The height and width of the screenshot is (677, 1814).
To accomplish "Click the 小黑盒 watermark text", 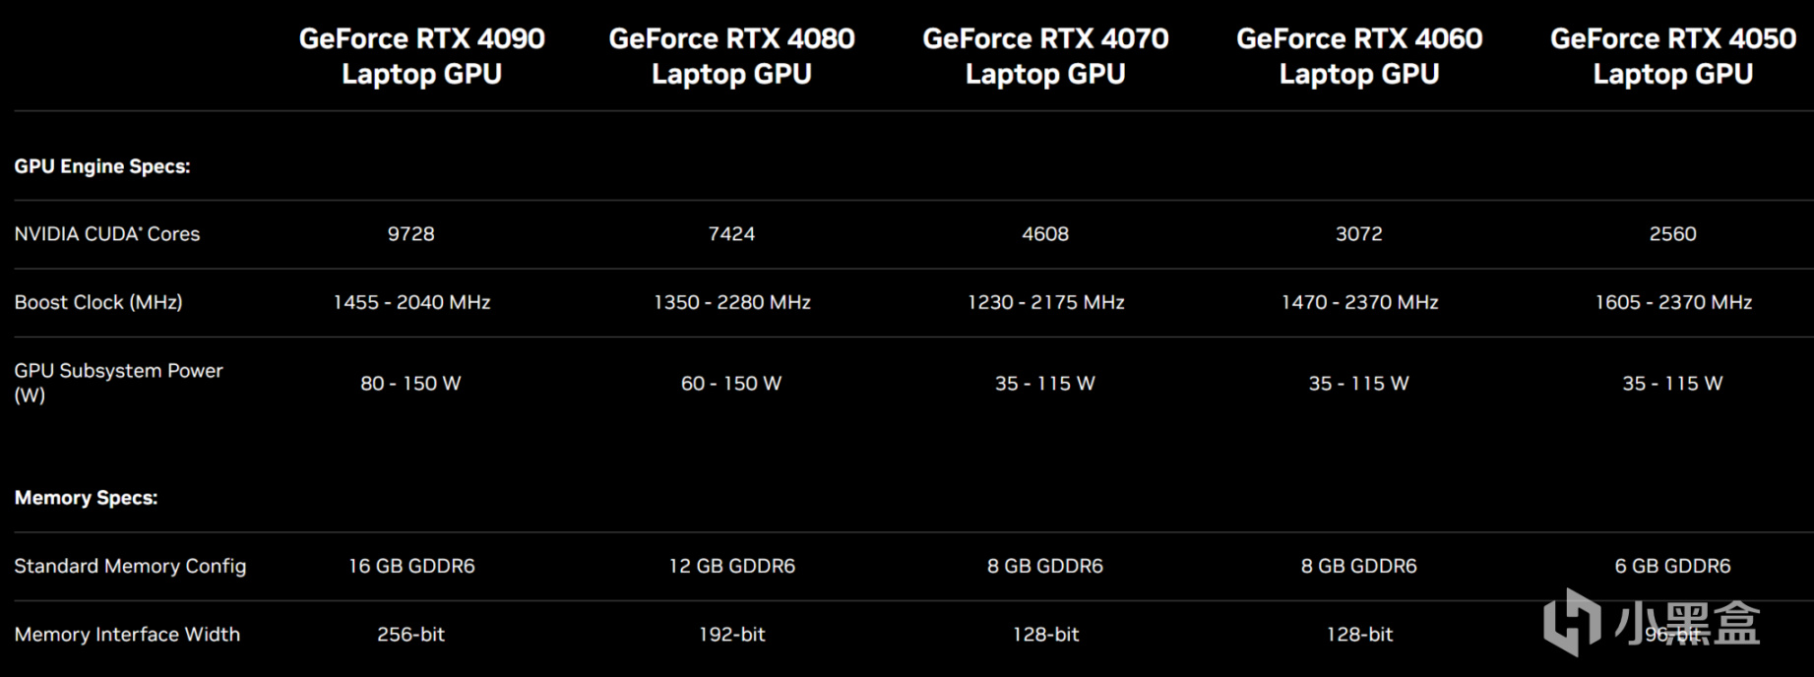I will pyautogui.click(x=1687, y=623).
